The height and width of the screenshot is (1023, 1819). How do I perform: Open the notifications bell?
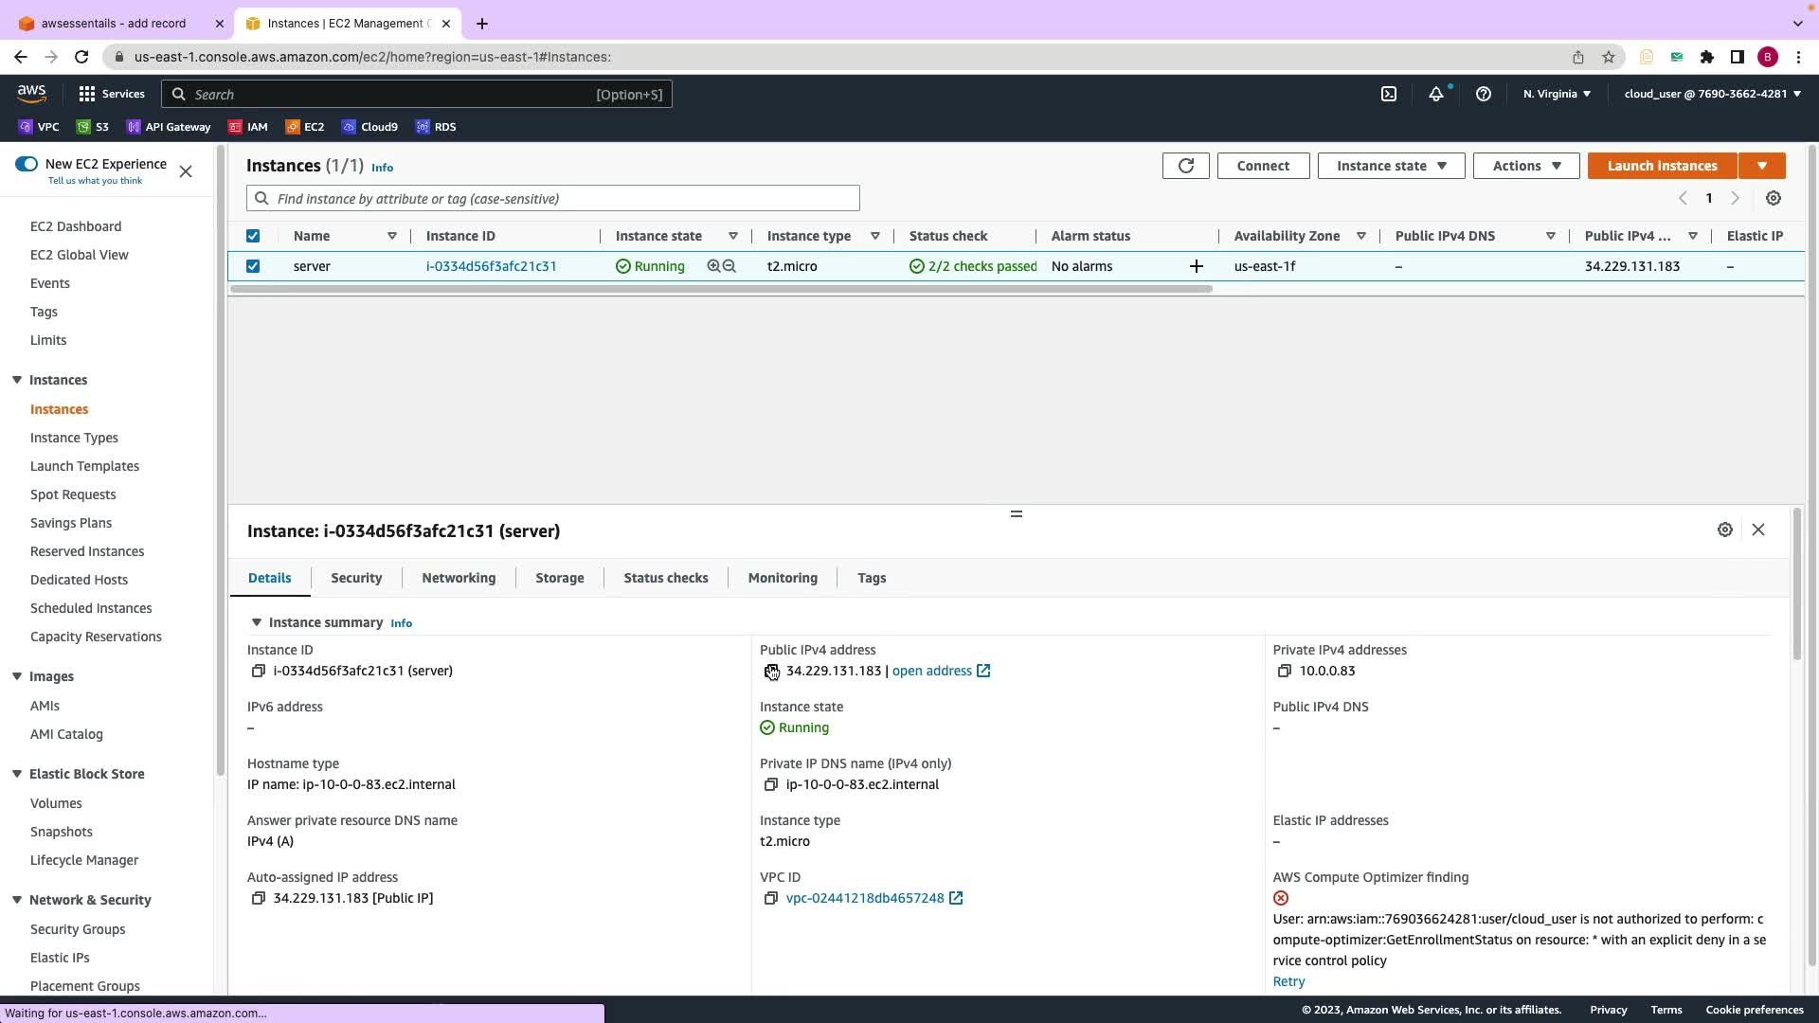(1436, 94)
